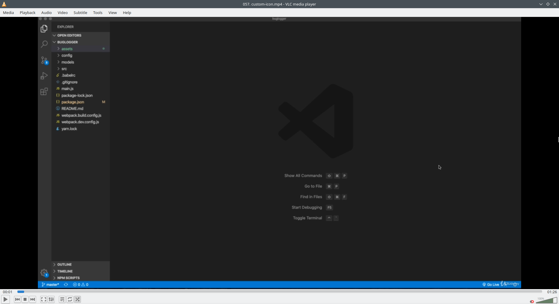Image resolution: width=559 pixels, height=304 pixels.
Task: Click the Go to File hint
Action: point(313,186)
